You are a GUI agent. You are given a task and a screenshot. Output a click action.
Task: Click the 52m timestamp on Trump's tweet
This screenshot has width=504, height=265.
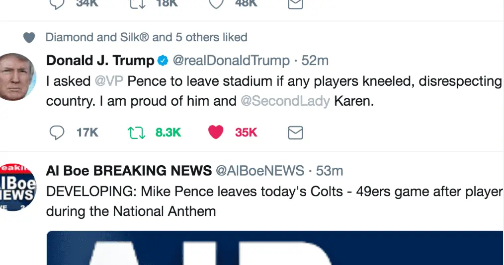(315, 61)
